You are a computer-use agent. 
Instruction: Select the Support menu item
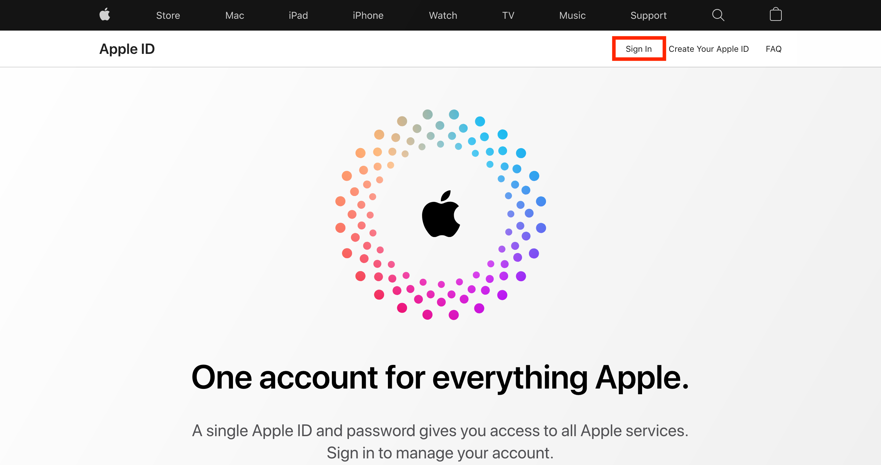[x=648, y=15]
